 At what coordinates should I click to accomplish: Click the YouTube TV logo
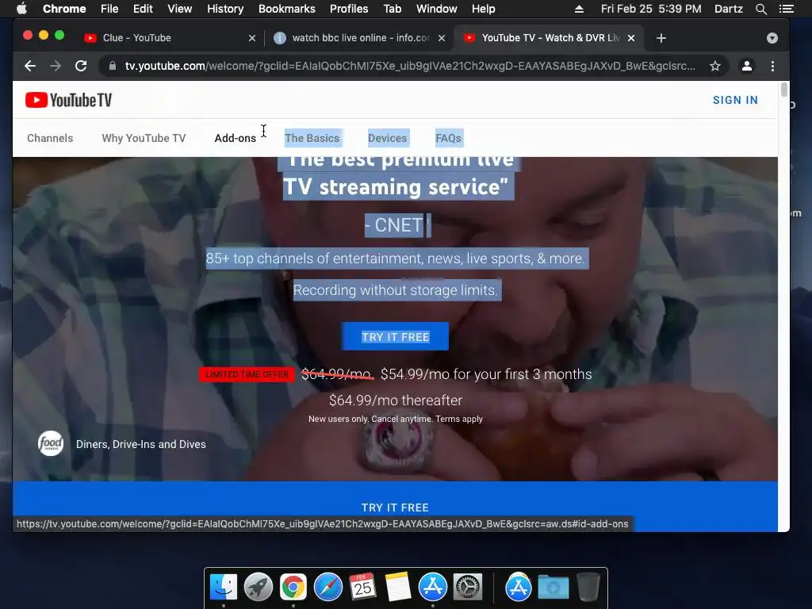coord(68,100)
